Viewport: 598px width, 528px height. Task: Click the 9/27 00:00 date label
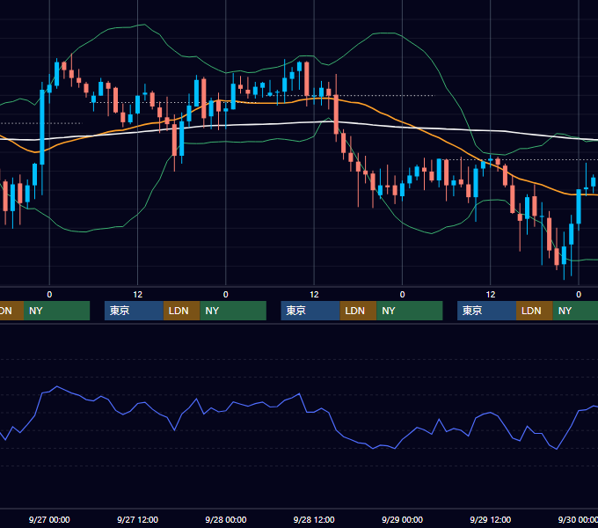click(x=49, y=519)
